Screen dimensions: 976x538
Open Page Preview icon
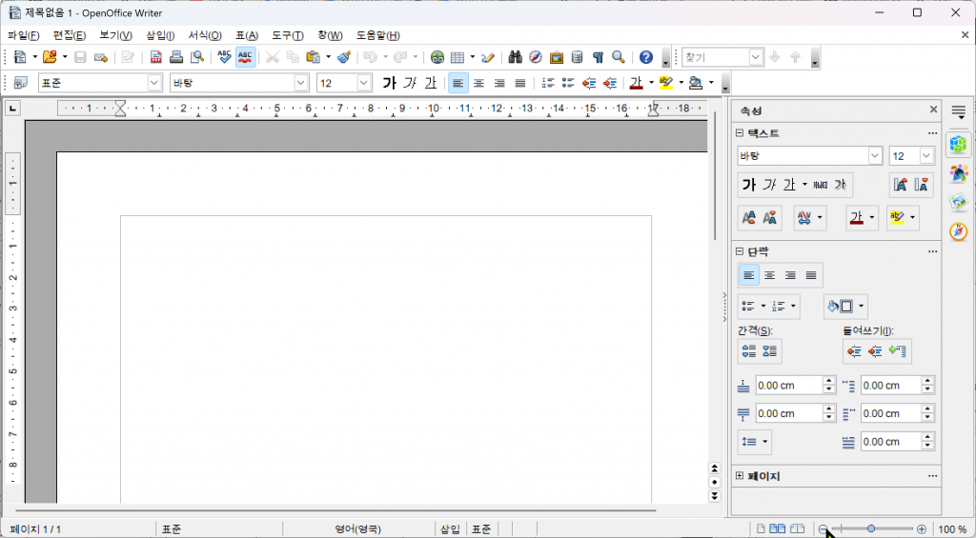point(197,57)
